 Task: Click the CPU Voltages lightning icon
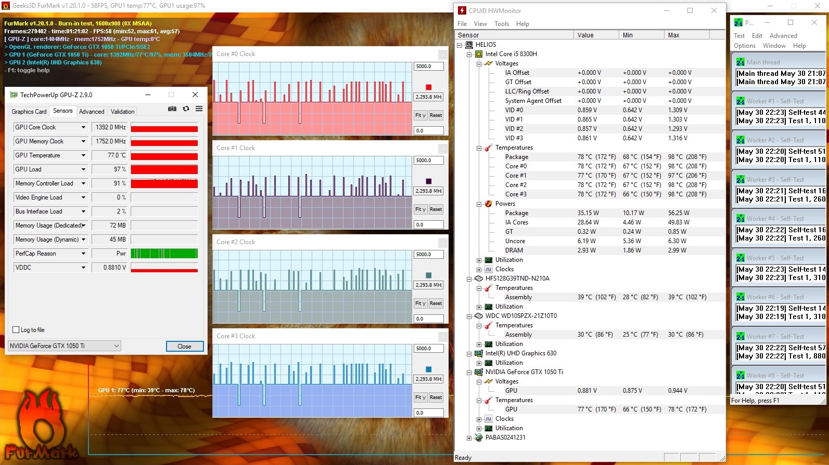coord(489,63)
